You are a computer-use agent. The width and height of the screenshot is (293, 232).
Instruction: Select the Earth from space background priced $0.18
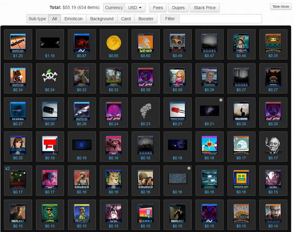click(178, 146)
